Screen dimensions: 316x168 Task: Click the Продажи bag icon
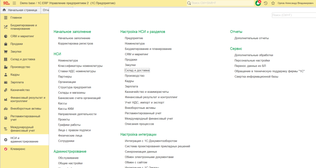coord(6,44)
